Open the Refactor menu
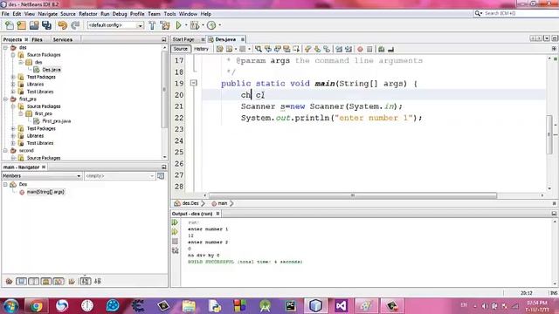 click(88, 14)
